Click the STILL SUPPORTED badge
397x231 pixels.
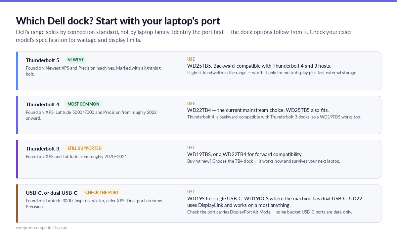85,148
